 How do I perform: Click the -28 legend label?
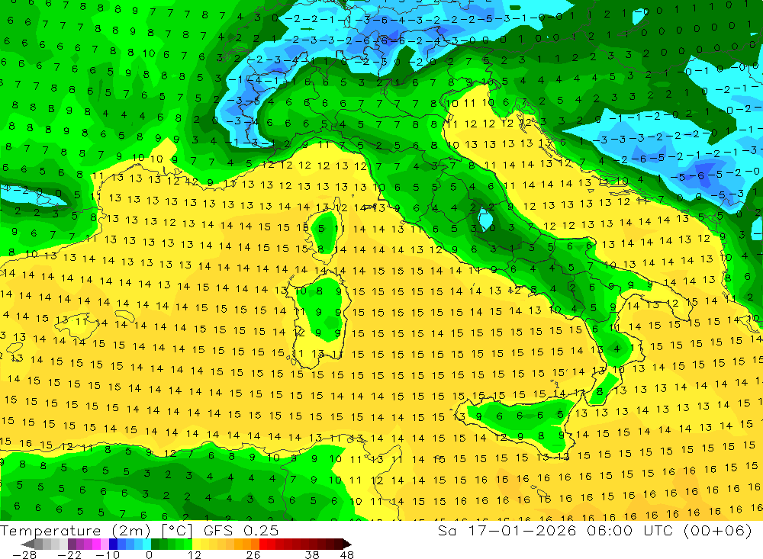click(x=24, y=554)
